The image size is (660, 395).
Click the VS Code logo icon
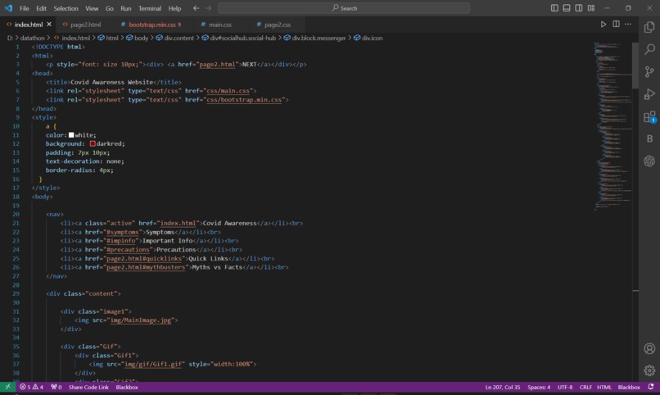[x=8, y=8]
